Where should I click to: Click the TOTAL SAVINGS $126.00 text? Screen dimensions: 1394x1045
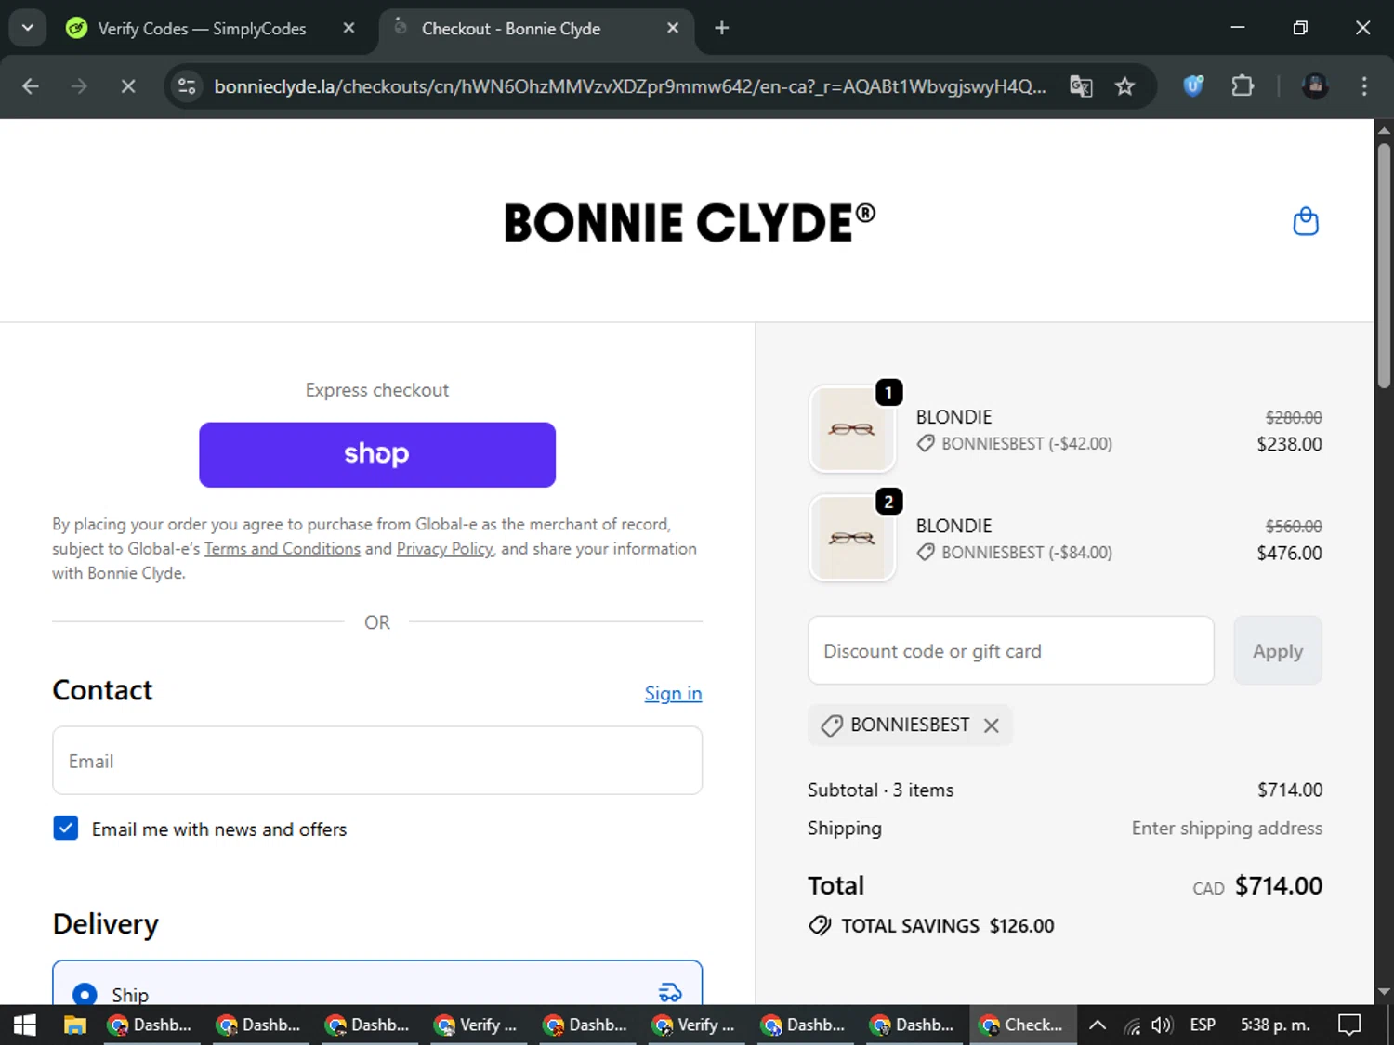point(948,925)
